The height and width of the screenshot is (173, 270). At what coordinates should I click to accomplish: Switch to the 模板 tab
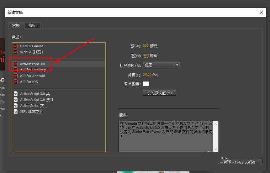coord(32,25)
